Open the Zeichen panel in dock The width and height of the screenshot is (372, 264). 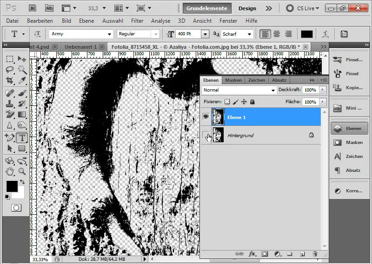[349, 156]
